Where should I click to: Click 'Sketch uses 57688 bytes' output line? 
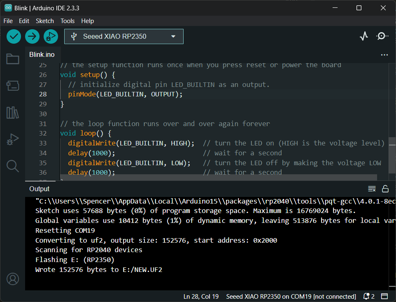tap(196, 211)
